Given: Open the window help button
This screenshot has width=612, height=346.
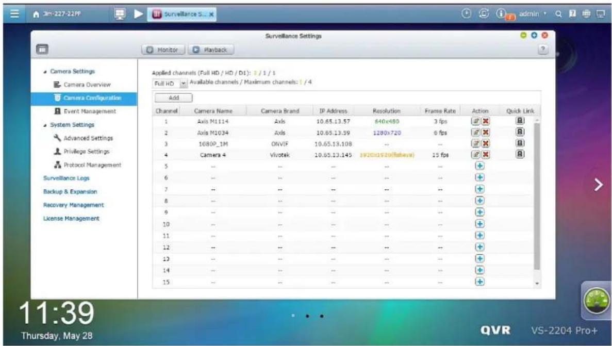Looking at the screenshot, I should click(543, 49).
